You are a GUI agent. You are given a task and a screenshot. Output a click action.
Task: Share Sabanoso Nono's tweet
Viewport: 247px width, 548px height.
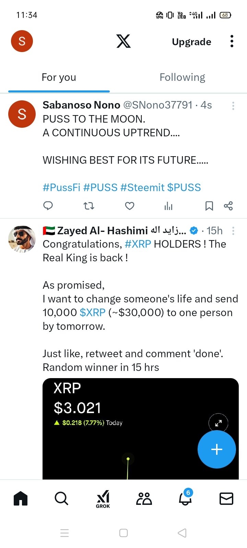click(x=228, y=206)
